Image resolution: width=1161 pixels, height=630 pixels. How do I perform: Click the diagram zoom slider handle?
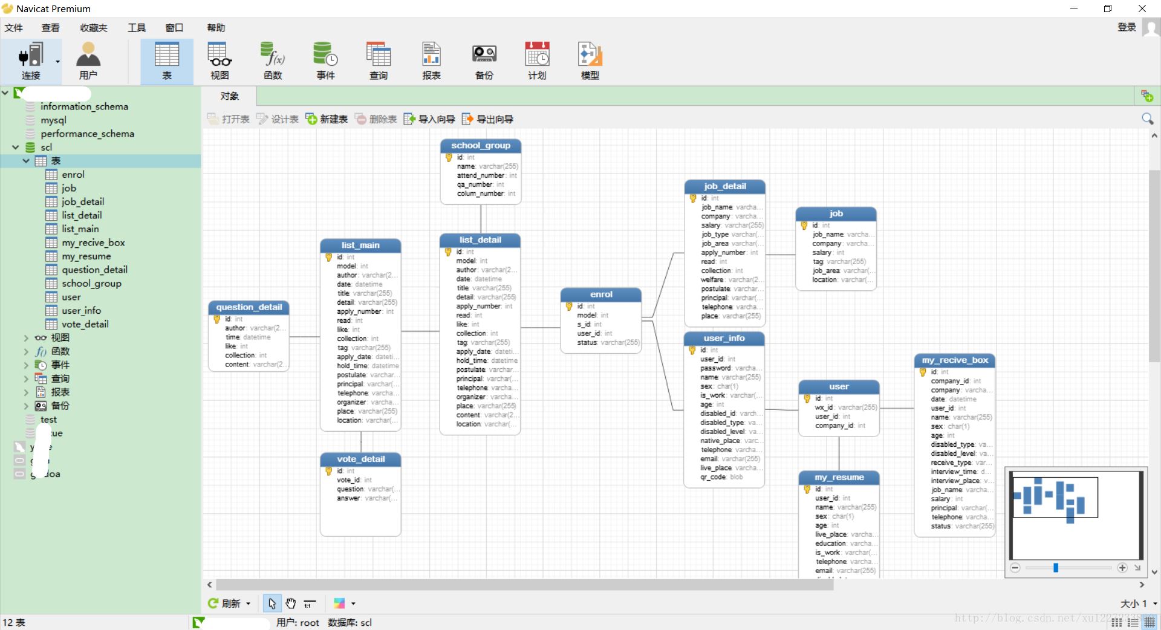pos(1056,568)
